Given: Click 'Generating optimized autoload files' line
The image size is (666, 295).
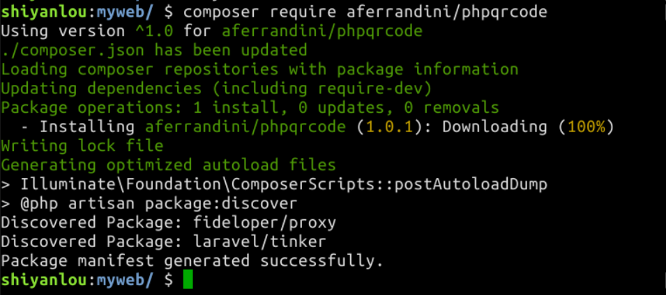Looking at the screenshot, I should (168, 165).
